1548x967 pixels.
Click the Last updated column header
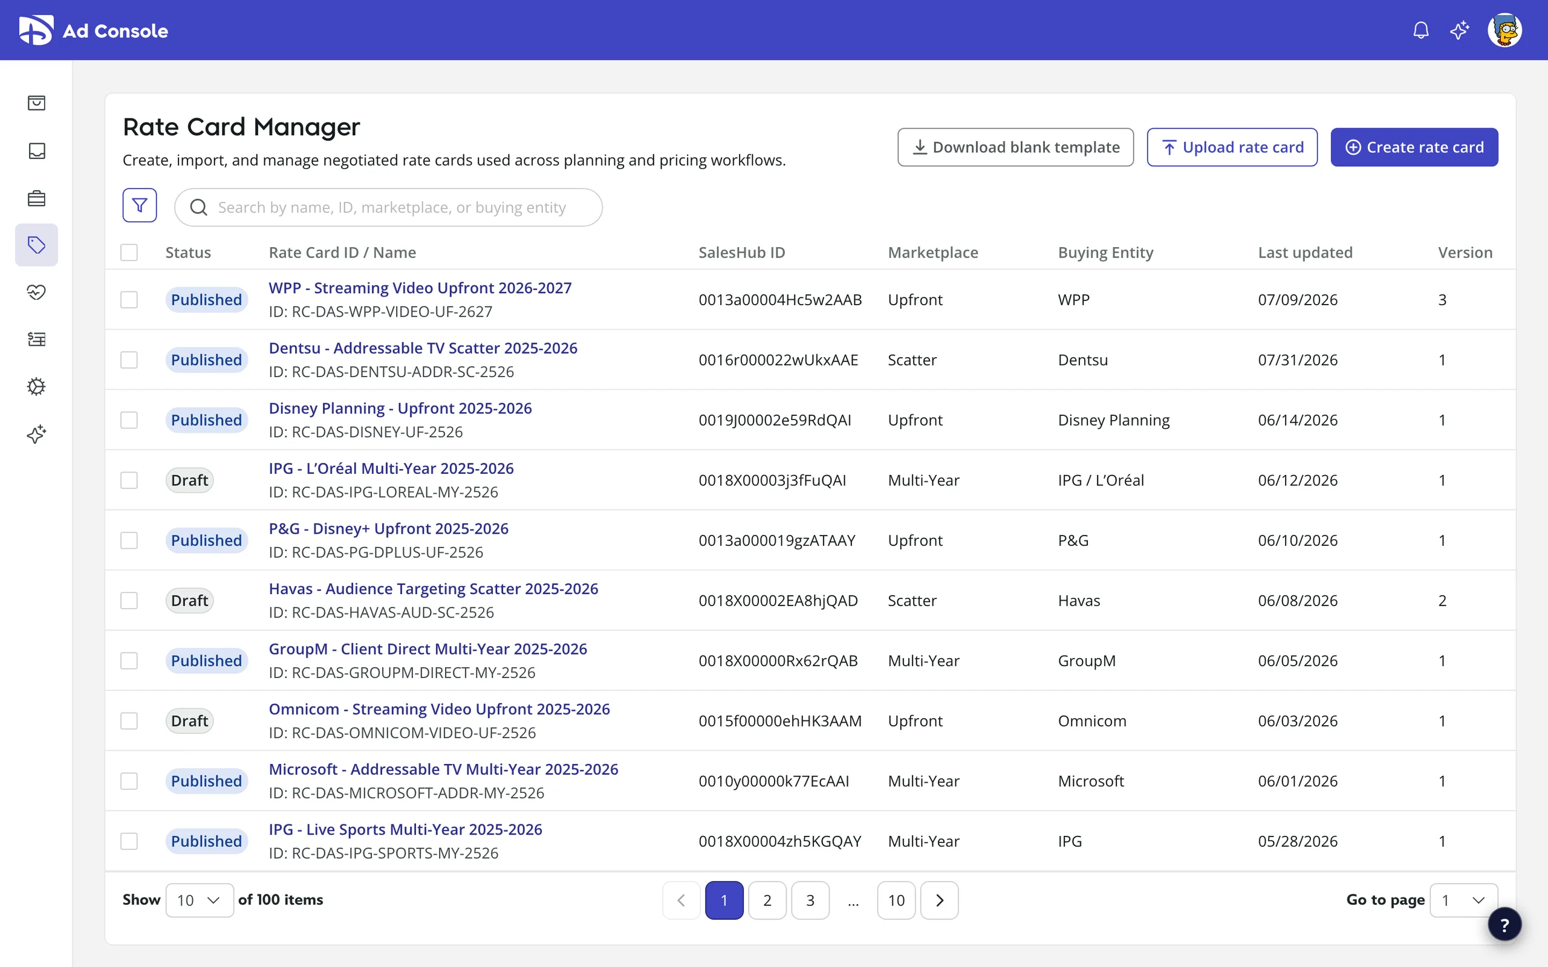1305,253
